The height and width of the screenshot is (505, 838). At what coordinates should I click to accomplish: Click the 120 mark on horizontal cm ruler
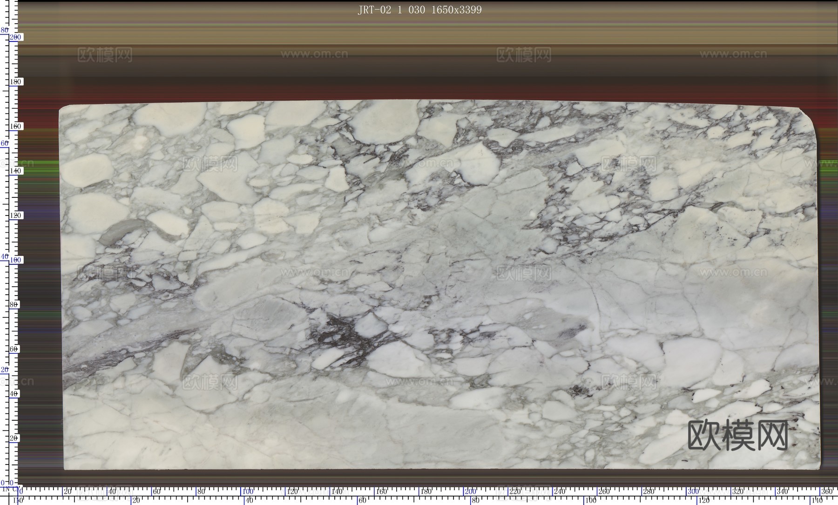(292, 492)
